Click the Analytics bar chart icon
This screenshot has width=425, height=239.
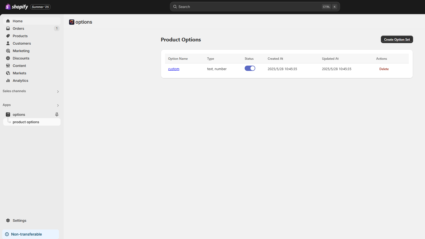pos(8,80)
